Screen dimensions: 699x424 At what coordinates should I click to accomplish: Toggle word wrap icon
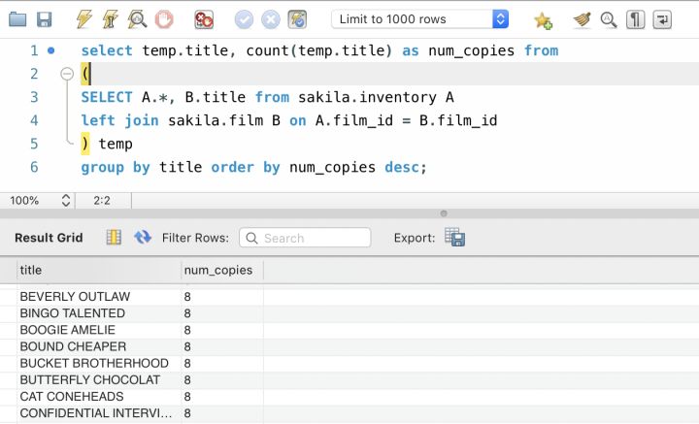pyautogui.click(x=662, y=19)
